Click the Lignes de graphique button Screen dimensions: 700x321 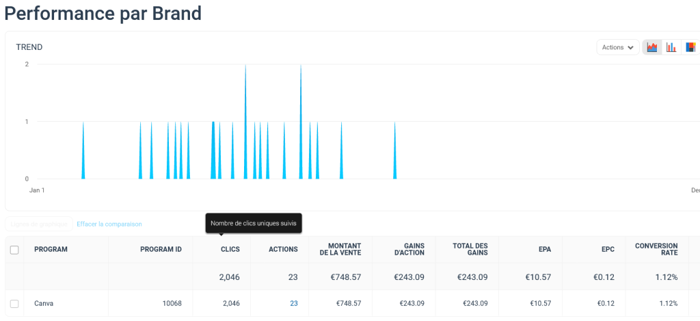click(39, 224)
